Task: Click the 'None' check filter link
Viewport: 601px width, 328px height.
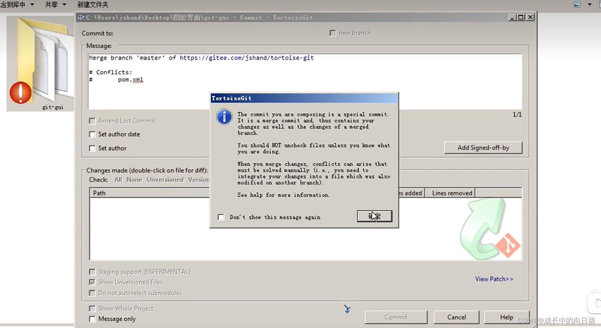Action: click(x=134, y=179)
